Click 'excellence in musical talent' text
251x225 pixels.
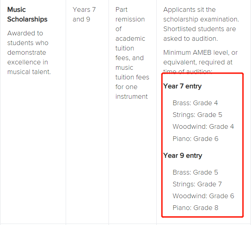coord(29,67)
